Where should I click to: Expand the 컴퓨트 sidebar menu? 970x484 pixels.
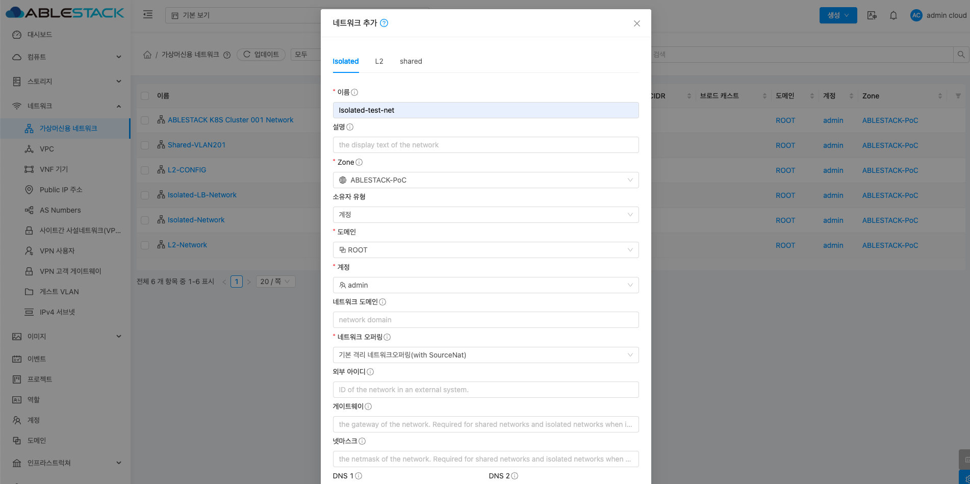coord(66,57)
